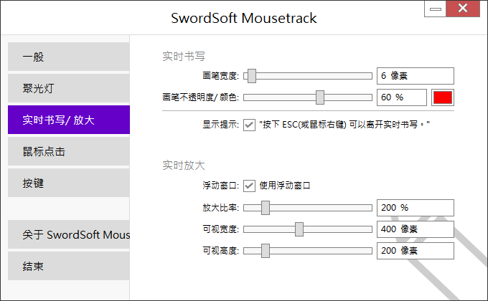Toggle the 使用浮动窗口 checkbox

point(249,186)
